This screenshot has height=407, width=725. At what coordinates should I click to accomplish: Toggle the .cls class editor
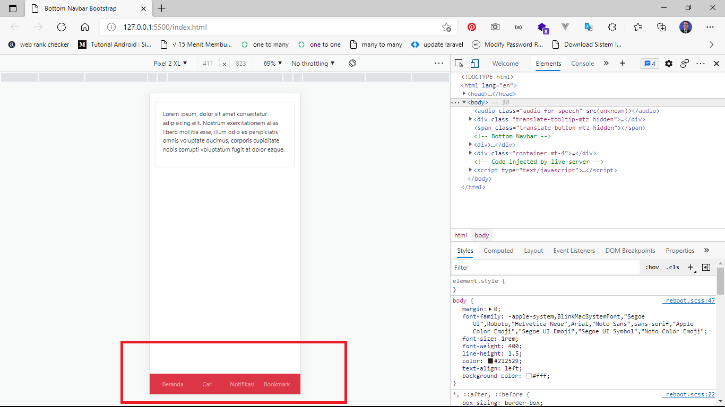(x=672, y=267)
